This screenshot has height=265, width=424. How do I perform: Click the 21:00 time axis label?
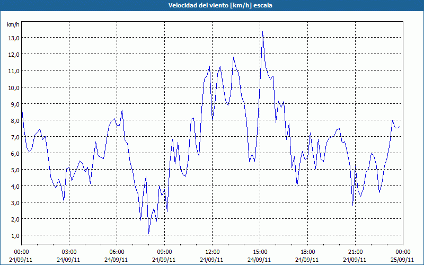click(355, 252)
